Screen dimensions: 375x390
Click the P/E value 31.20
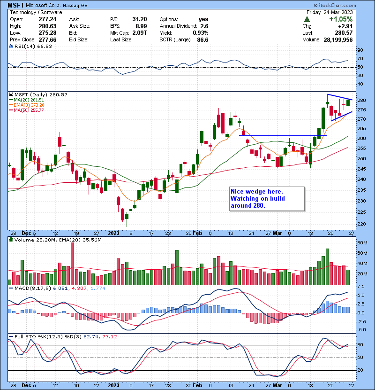pyautogui.click(x=140, y=19)
